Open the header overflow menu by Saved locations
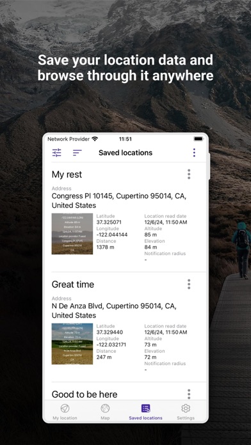Screen dimensions: 251x445 click(194, 153)
